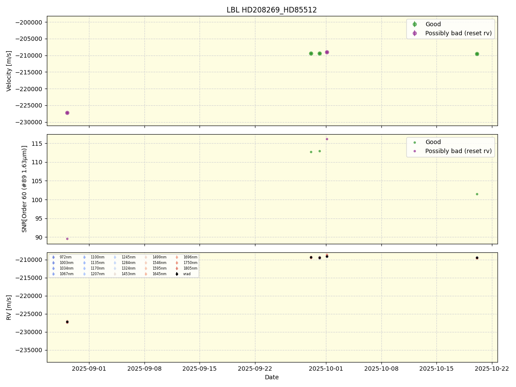
Task: Click the purple velocity point near -227000 m/s
Action: [x=67, y=113]
